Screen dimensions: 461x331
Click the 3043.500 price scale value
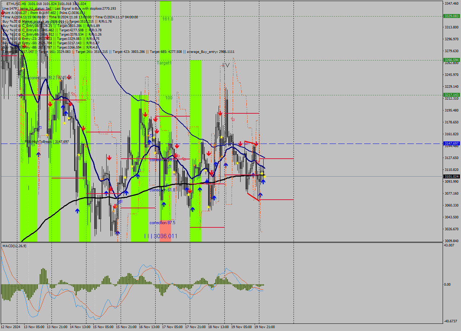451,217
